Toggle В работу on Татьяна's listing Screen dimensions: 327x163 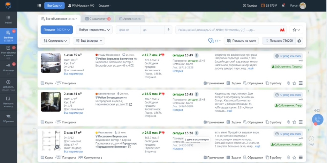[x=274, y=83]
